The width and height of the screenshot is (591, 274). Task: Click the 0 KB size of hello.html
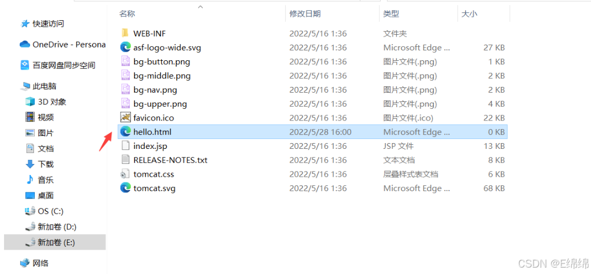(496, 132)
